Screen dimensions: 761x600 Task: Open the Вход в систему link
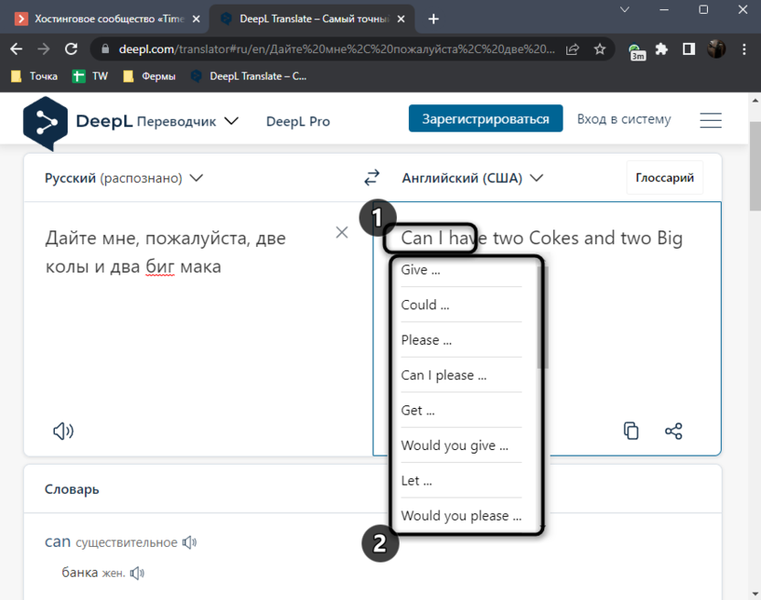[624, 120]
